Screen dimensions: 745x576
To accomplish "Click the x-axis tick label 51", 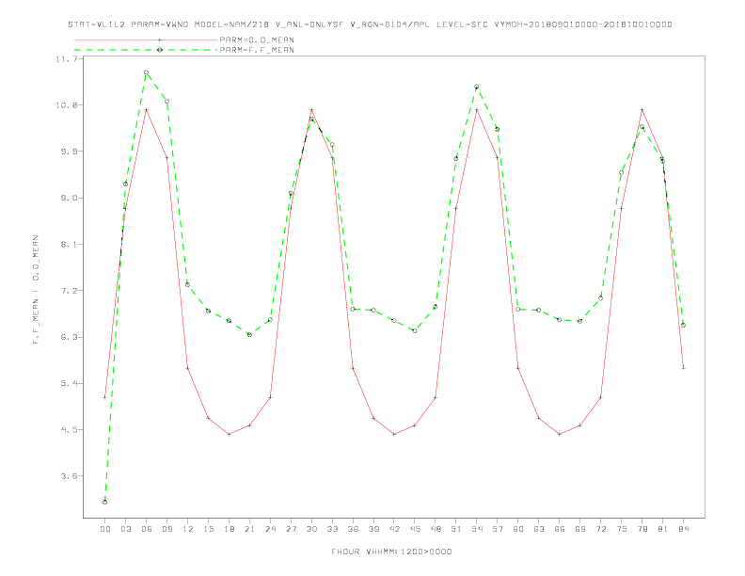I will (x=456, y=529).
